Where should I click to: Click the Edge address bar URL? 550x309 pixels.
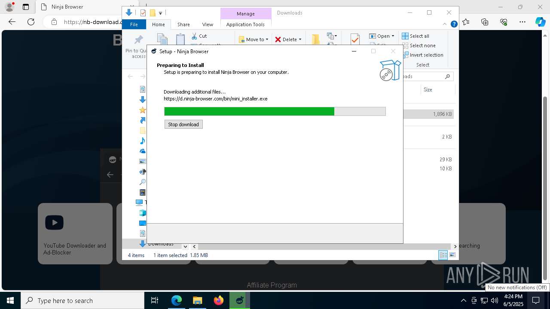93,22
